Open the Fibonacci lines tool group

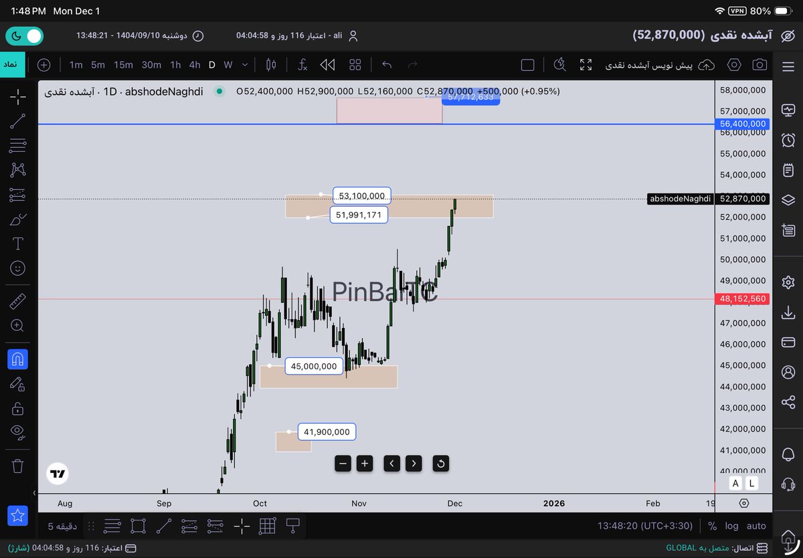click(18, 146)
